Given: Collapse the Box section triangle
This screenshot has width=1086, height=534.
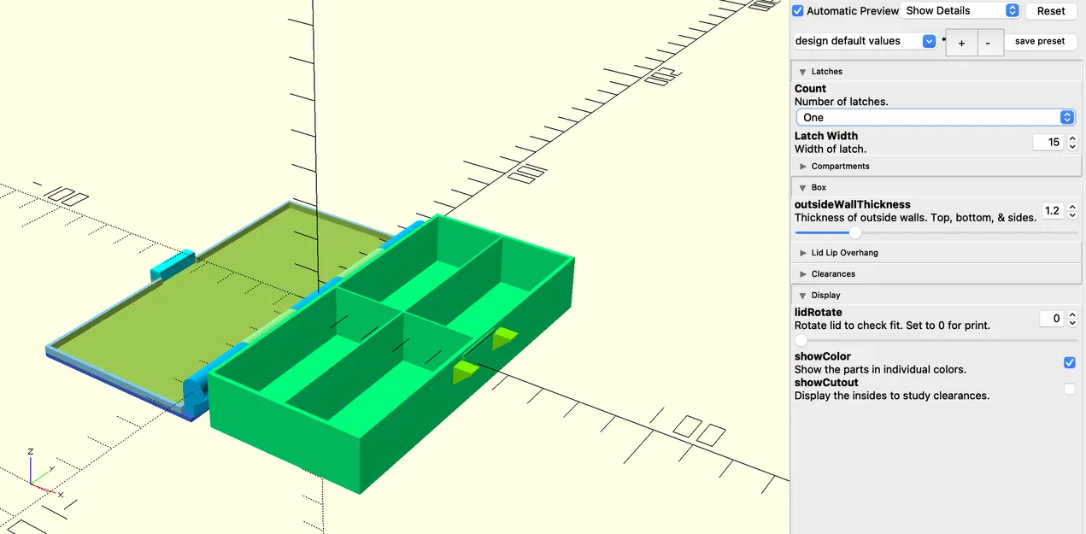Looking at the screenshot, I should [802, 187].
